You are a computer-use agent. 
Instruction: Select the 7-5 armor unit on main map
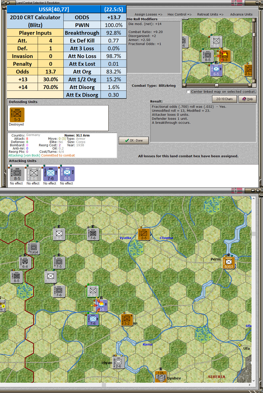pyautogui.click(x=59, y=263)
